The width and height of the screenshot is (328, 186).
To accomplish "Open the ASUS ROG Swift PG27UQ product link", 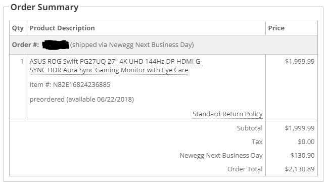I will [x=116, y=66].
